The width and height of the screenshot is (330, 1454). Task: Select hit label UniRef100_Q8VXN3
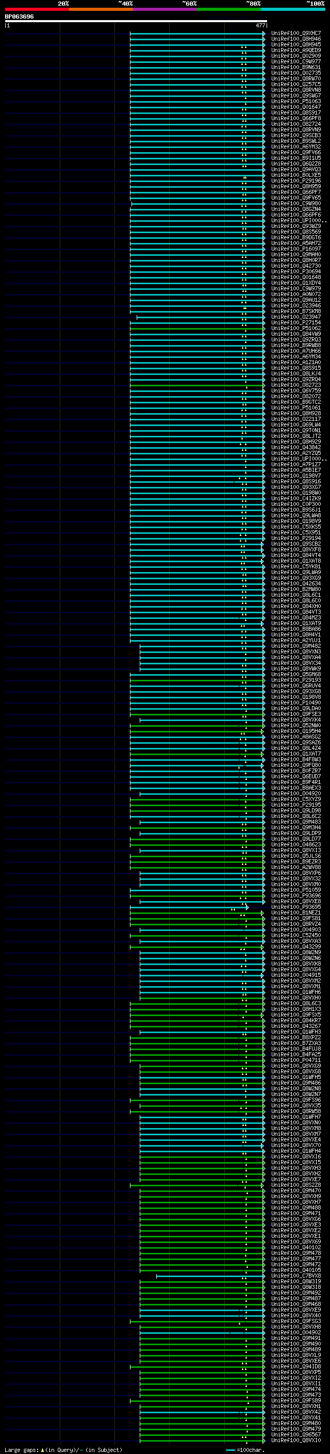(x=296, y=651)
